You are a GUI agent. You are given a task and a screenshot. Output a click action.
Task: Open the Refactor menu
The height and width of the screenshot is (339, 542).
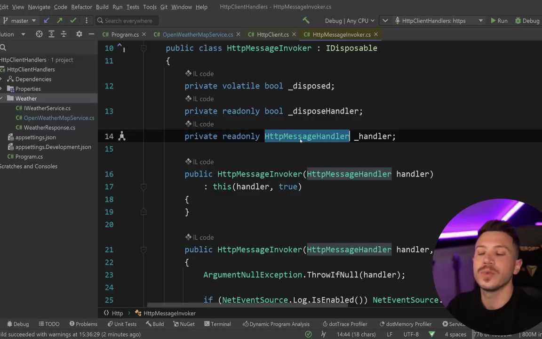click(81, 7)
